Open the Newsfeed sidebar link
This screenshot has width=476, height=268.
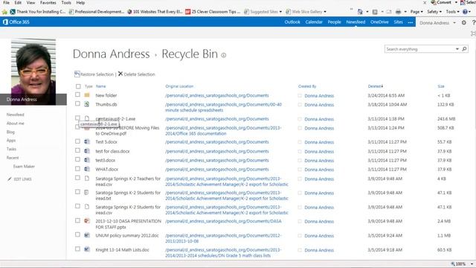click(x=15, y=115)
